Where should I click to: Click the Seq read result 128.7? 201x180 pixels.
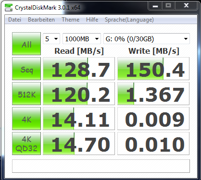pos(79,69)
